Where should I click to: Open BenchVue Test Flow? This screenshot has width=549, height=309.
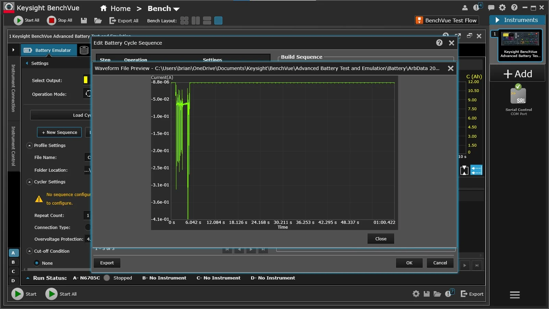click(x=447, y=20)
